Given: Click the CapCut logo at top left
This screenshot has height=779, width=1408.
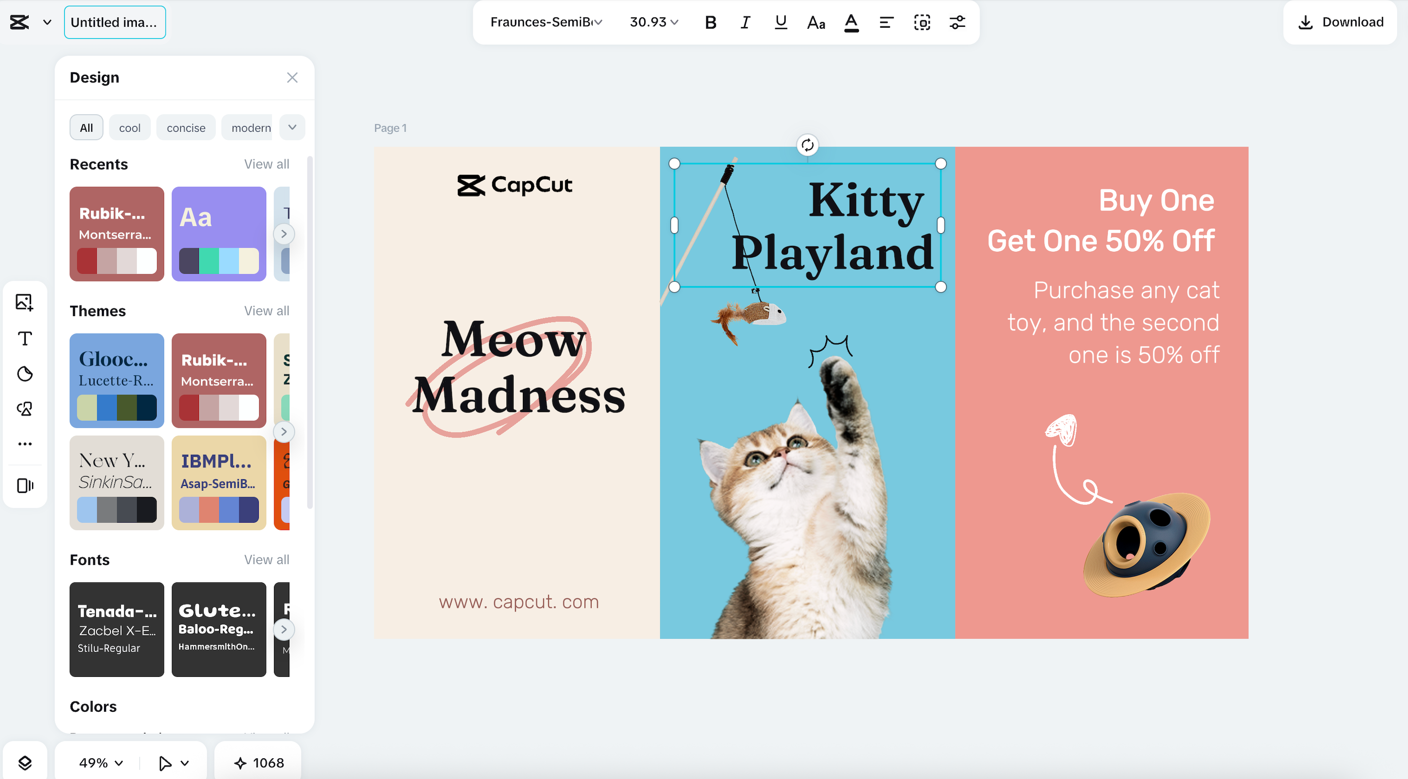Looking at the screenshot, I should 19,22.
